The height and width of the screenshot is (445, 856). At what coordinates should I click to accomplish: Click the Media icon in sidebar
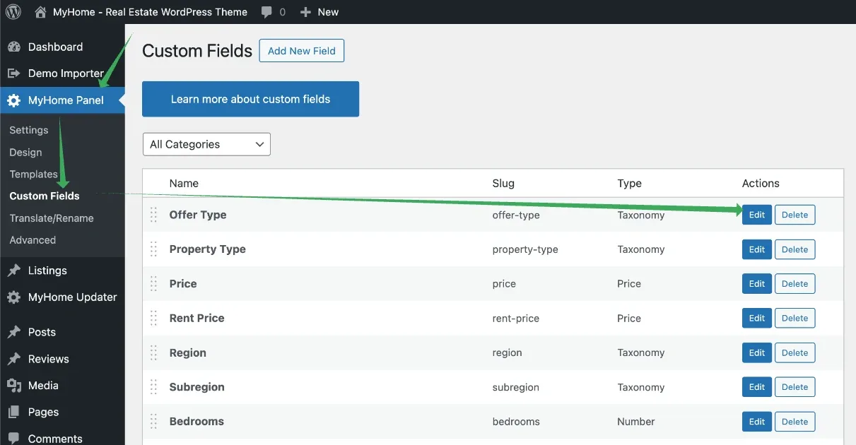click(x=13, y=386)
